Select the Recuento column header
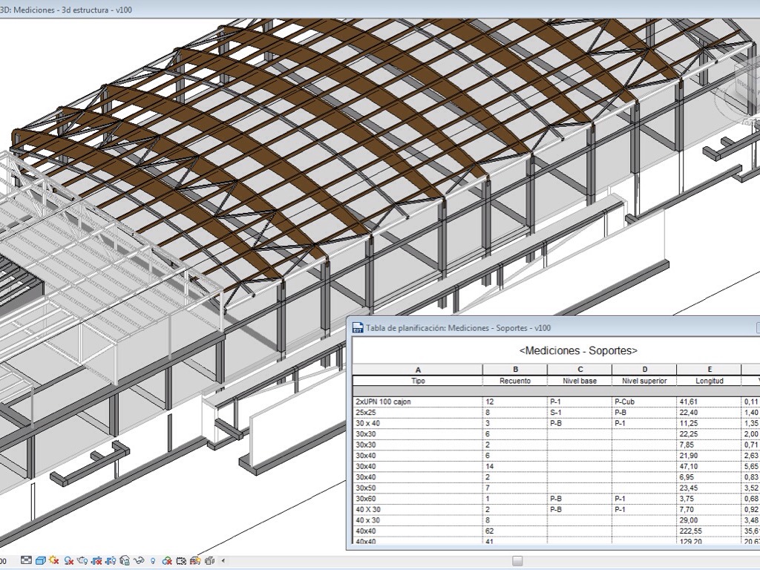760x570 pixels. [515, 381]
